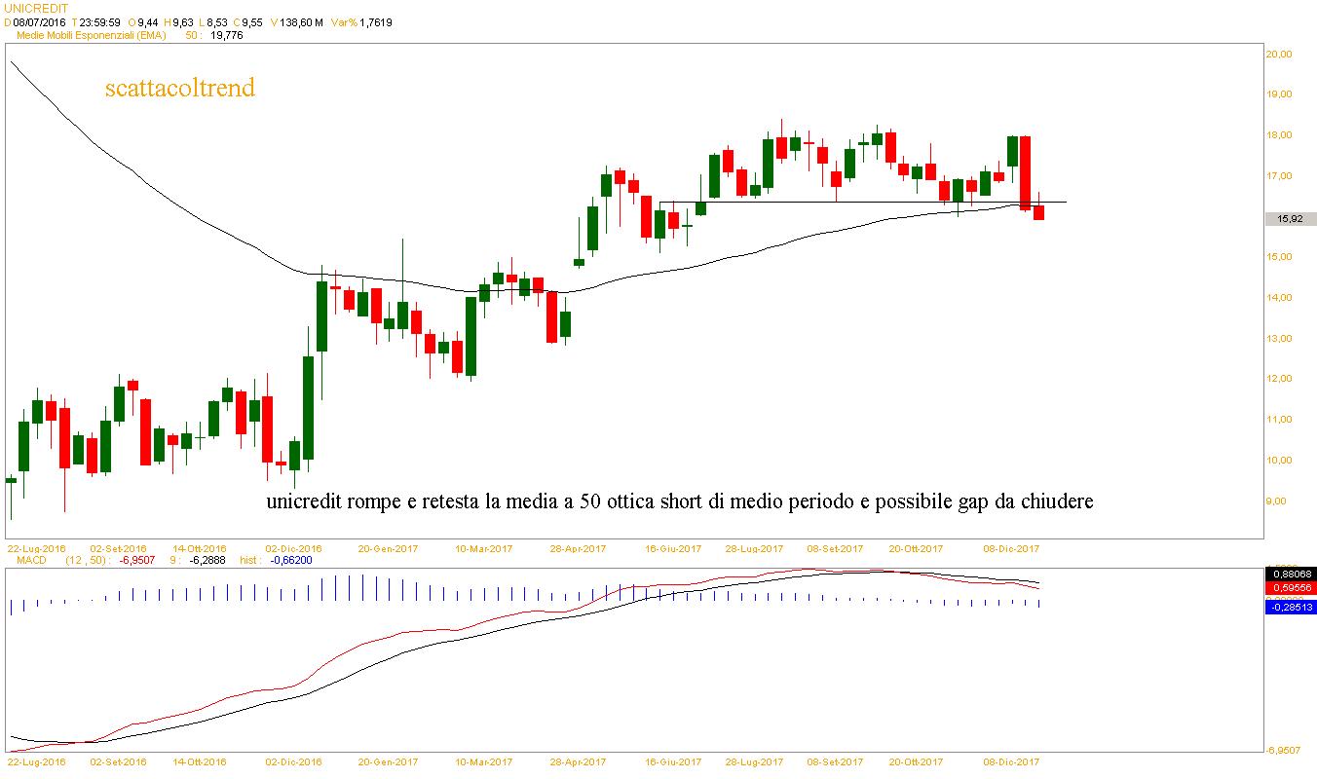The width and height of the screenshot is (1317, 779).
Task: Click the open price value 9,44
Action: [148, 21]
